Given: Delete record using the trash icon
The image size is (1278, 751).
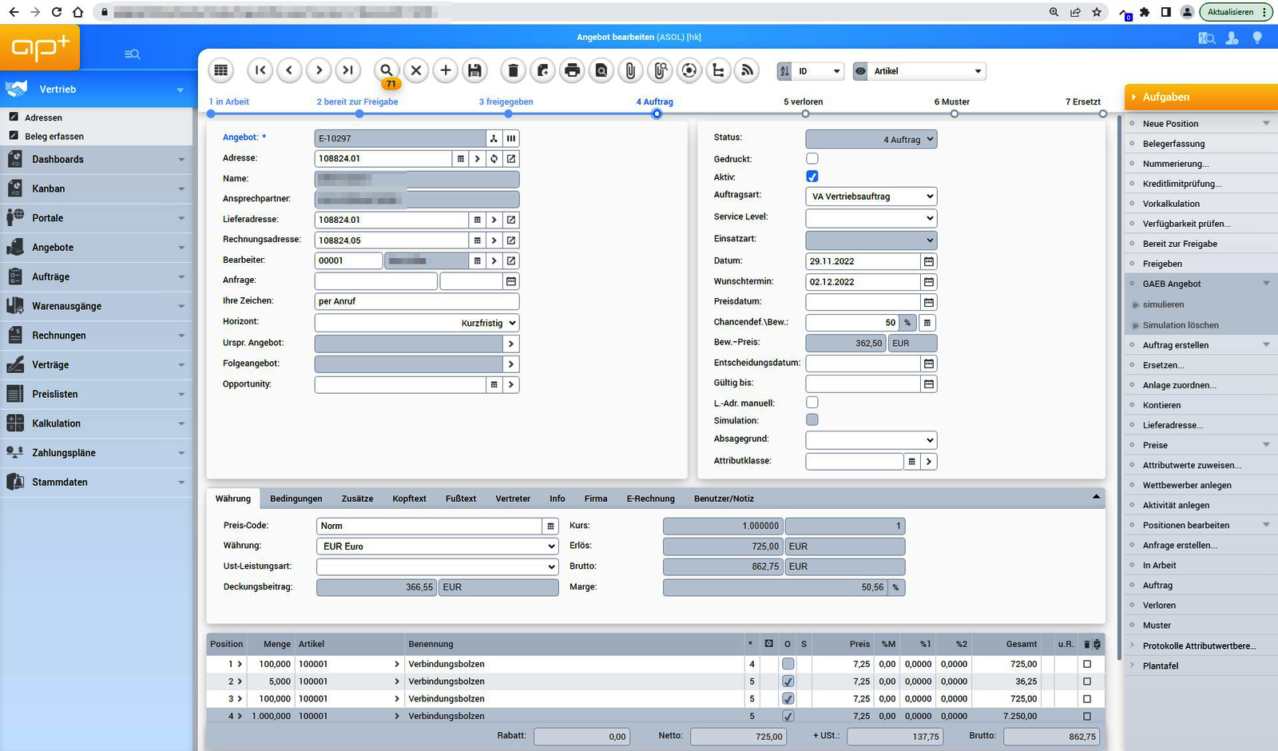Looking at the screenshot, I should (x=513, y=70).
